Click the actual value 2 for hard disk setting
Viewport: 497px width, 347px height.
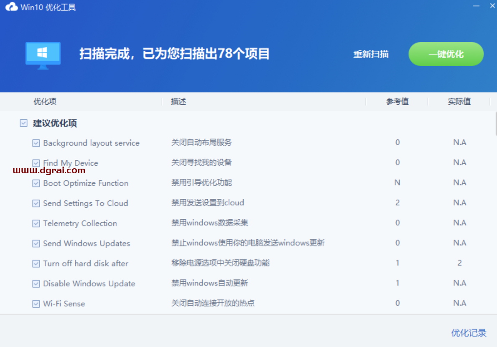point(459,263)
